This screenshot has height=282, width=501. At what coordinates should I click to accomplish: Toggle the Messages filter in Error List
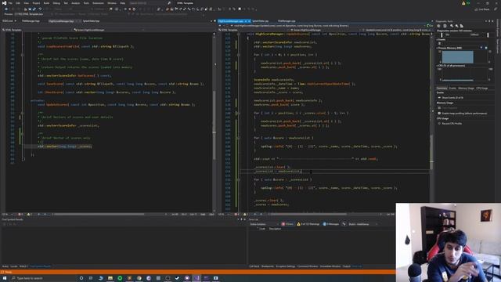330,224
